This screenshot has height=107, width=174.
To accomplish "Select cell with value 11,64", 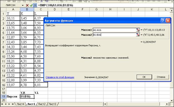I will (x=13, y=33).
